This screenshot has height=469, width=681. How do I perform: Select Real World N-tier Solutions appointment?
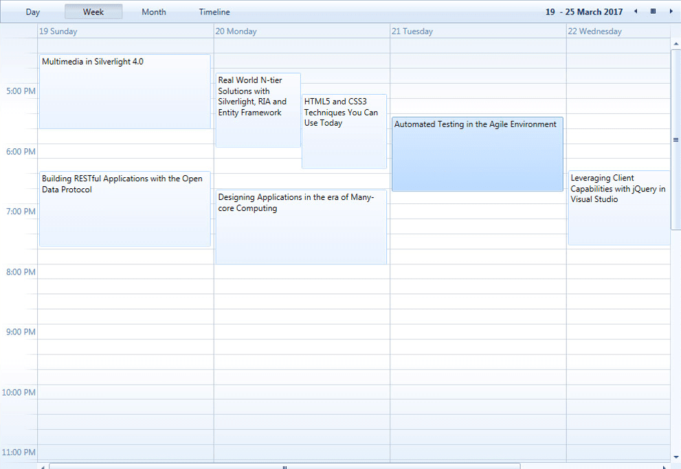click(x=258, y=110)
